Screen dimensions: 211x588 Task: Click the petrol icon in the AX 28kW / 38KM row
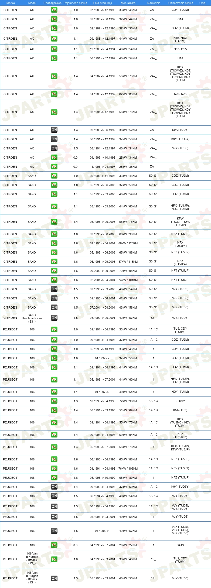coord(54,167)
